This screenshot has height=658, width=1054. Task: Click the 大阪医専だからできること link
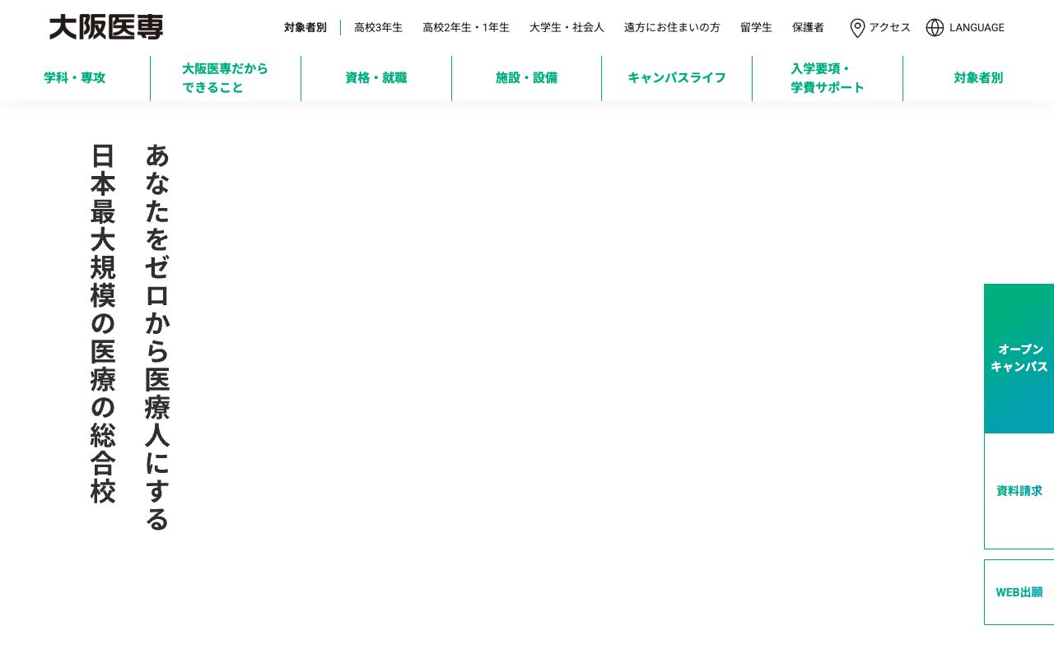coord(225,78)
